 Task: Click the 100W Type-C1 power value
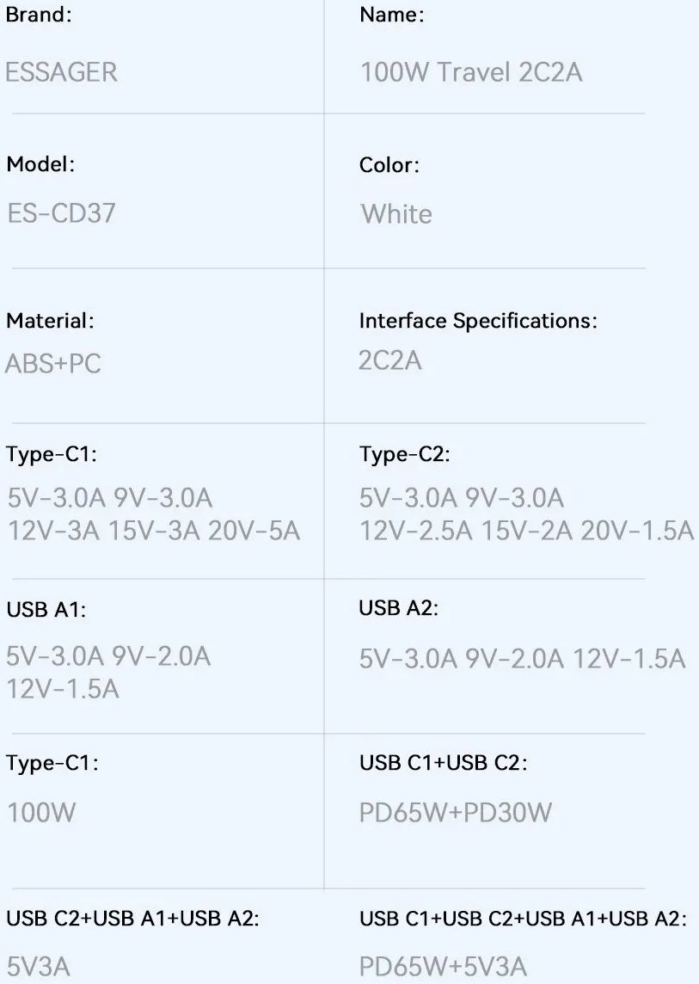pyautogui.click(x=41, y=811)
